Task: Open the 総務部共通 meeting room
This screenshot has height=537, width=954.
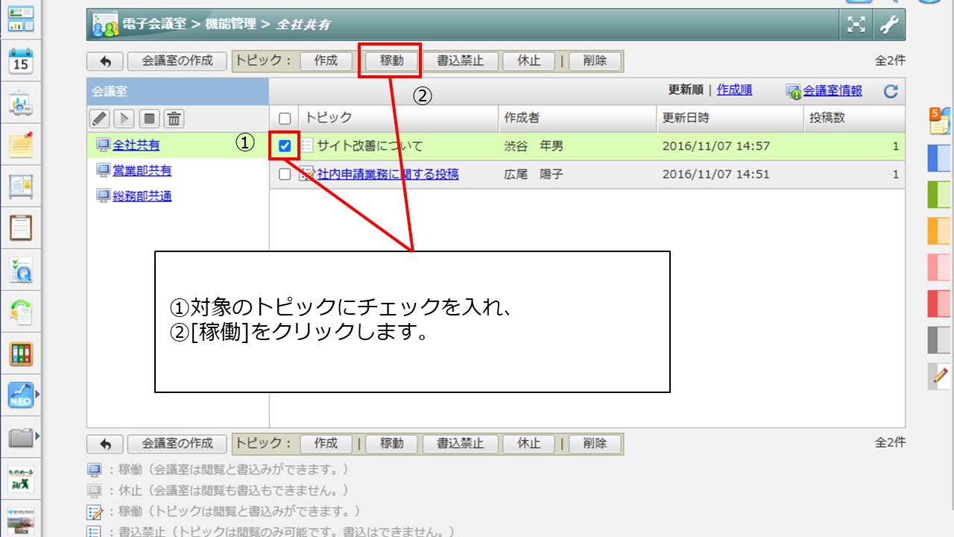Action: click(x=142, y=196)
